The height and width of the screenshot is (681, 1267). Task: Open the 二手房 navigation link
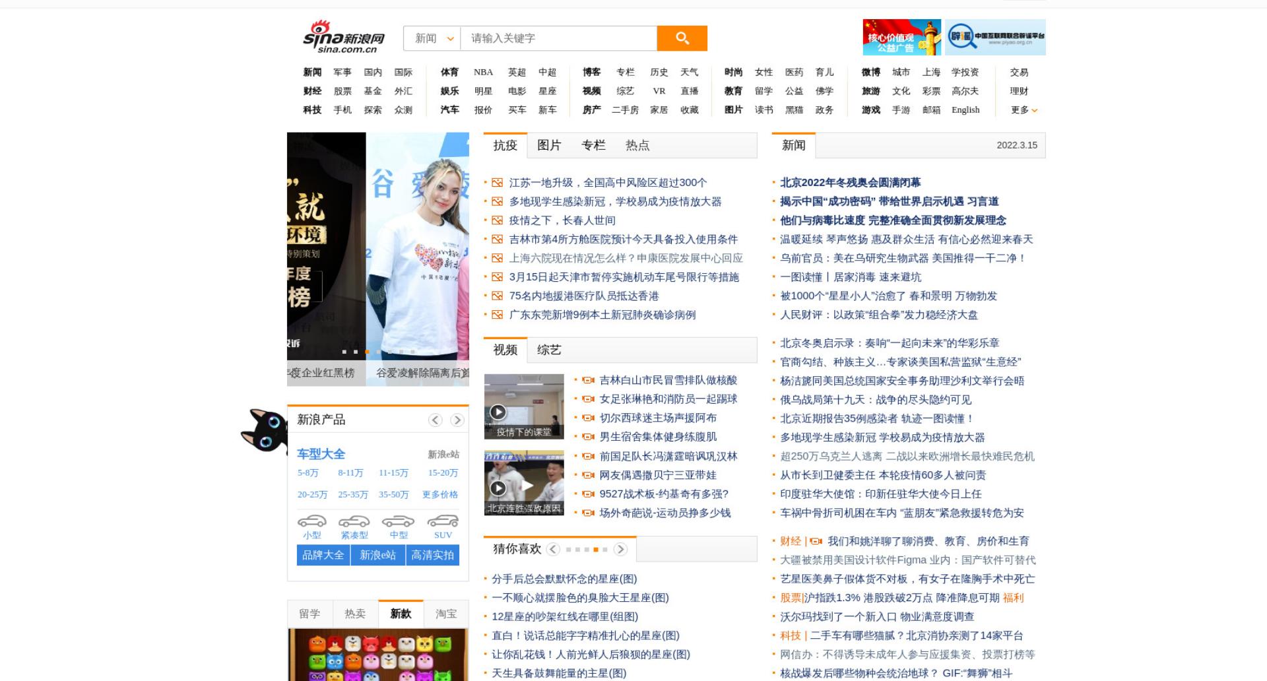click(x=625, y=110)
